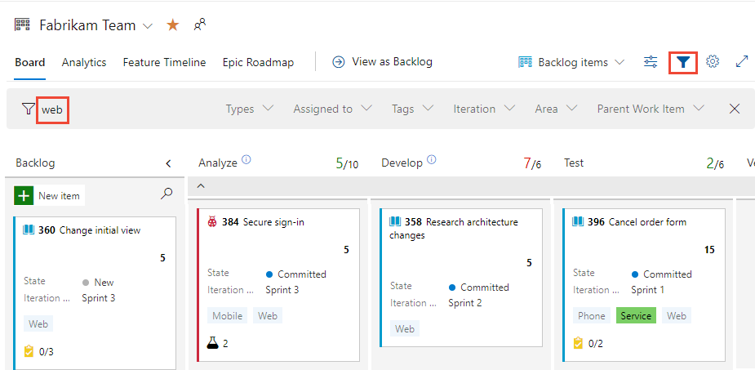Click the Sprint 1 iteration on card 396
This screenshot has width=755, height=370.
tap(647, 290)
